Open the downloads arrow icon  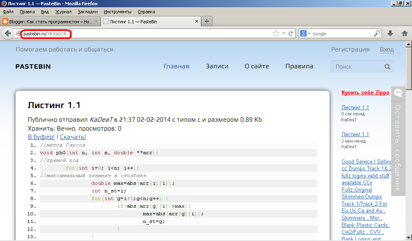(390, 33)
